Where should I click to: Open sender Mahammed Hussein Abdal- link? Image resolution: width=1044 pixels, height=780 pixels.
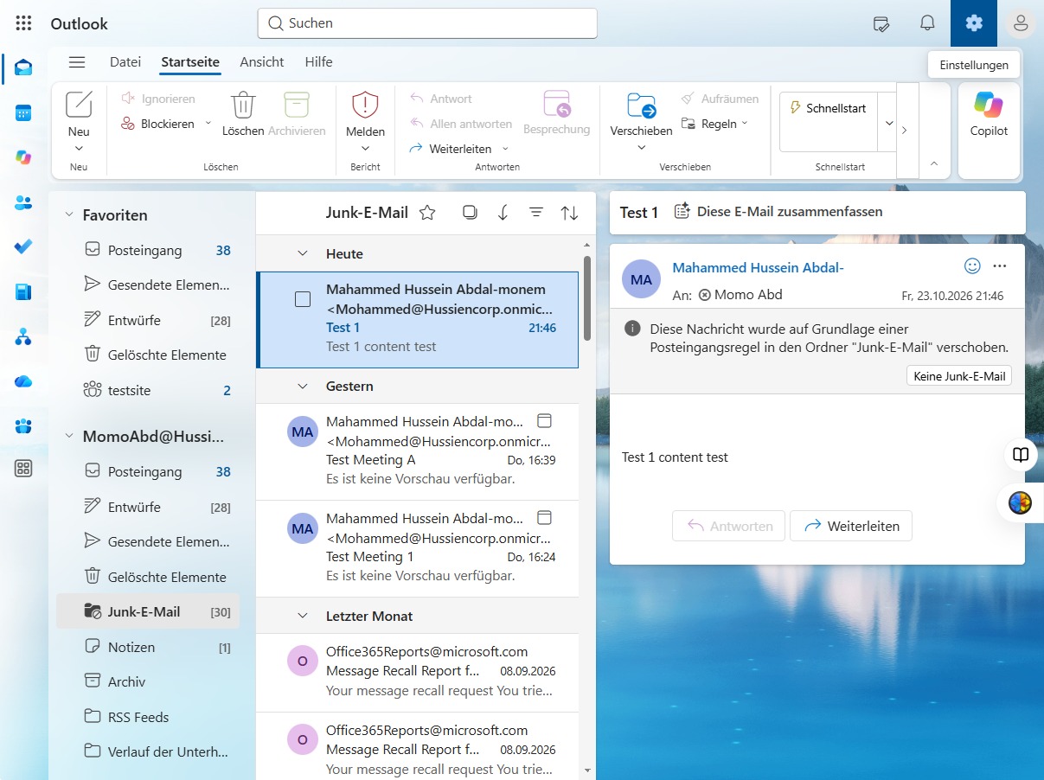pos(758,268)
